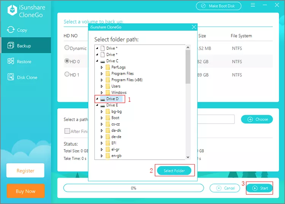This screenshot has height=204, width=285.
Task: Switch to the Backup section
Action: (26, 46)
